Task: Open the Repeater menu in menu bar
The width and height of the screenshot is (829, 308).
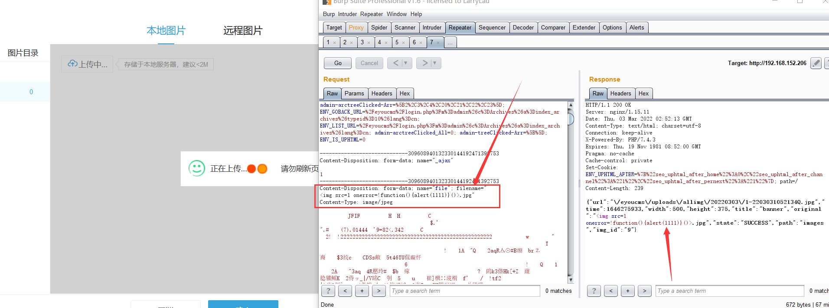Action: pos(372,14)
